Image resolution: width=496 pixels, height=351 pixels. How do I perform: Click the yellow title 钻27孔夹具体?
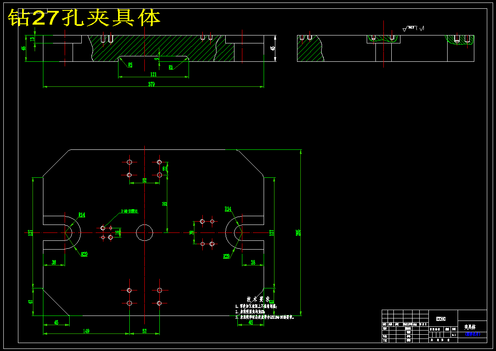pos(84,18)
